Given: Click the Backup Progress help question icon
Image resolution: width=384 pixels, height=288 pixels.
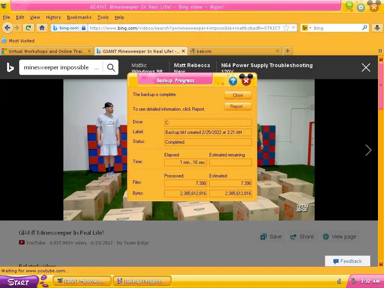Looking at the screenshot, I should click(233, 81).
